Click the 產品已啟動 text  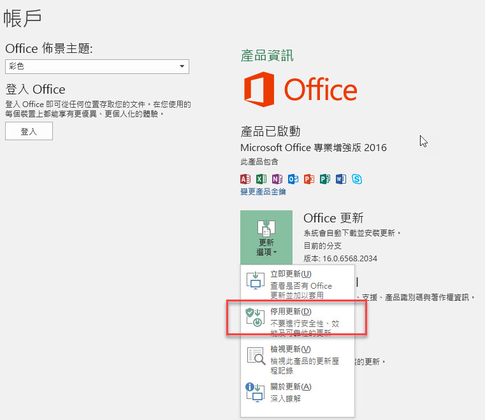[270, 131]
